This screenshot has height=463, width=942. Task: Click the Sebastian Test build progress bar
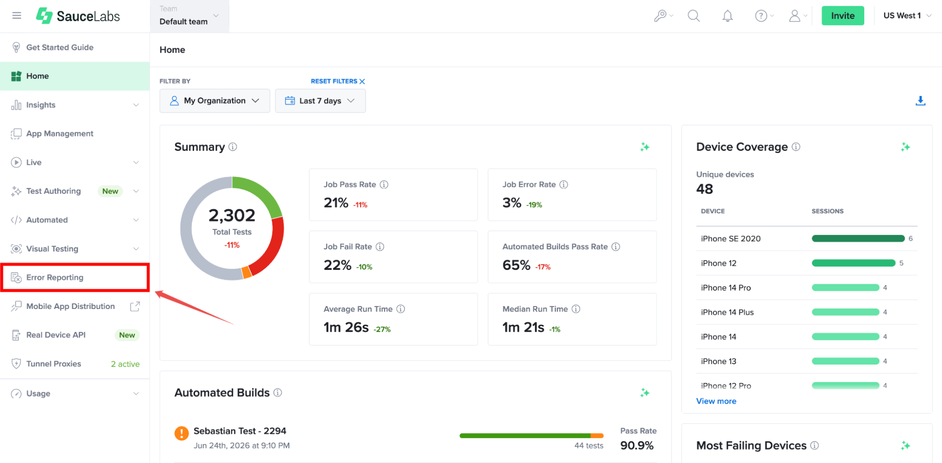(531, 436)
